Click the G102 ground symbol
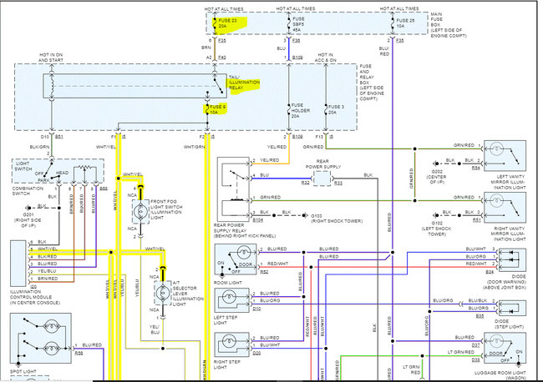543x382 pixels. 435,215
